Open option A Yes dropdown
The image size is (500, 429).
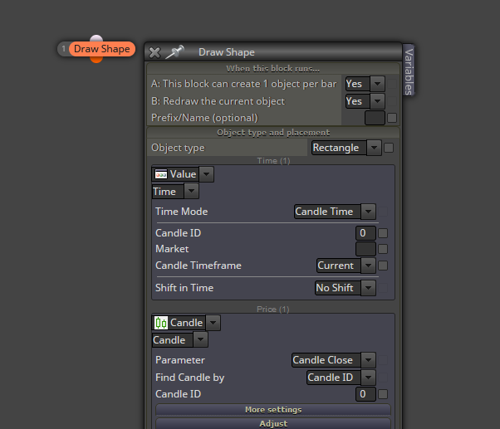(365, 84)
